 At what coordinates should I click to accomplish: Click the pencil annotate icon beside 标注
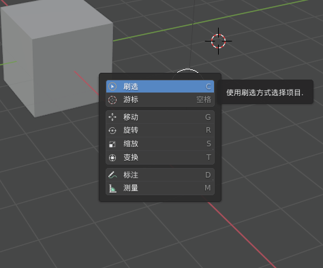click(112, 175)
